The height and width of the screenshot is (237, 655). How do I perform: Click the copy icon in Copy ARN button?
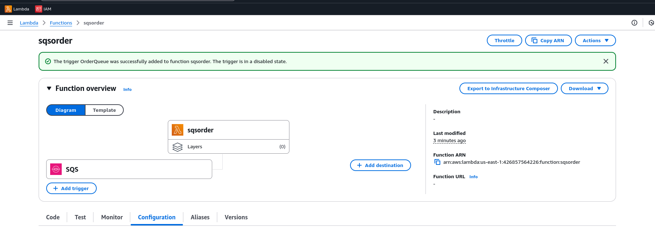click(x=534, y=40)
